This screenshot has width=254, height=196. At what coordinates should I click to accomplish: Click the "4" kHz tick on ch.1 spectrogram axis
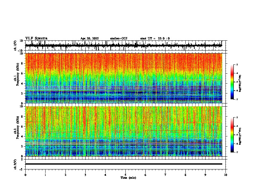[x=22, y=84]
